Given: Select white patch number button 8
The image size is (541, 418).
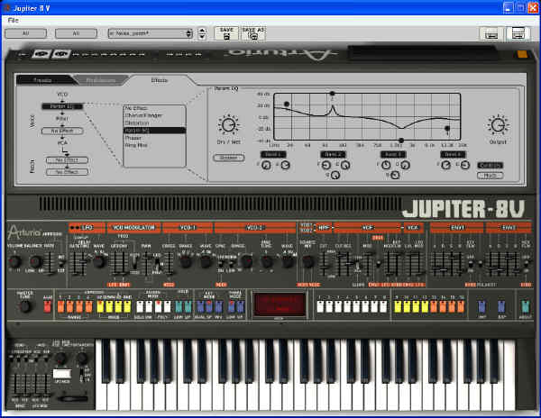Looking at the screenshot, I should tap(383, 306).
